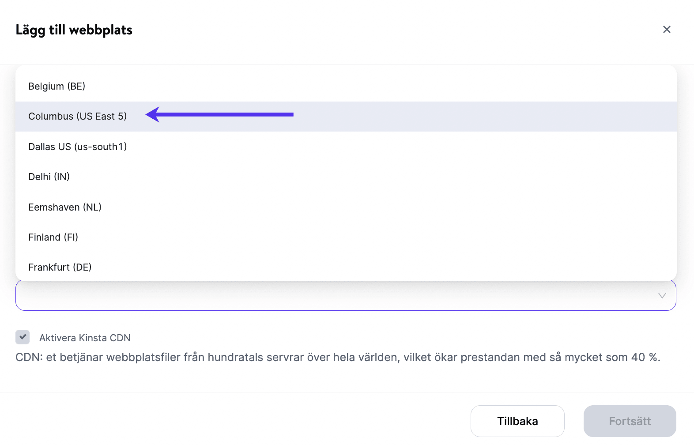This screenshot has width=694, height=445.
Task: Select Finland (FI) location option
Action: coord(53,238)
